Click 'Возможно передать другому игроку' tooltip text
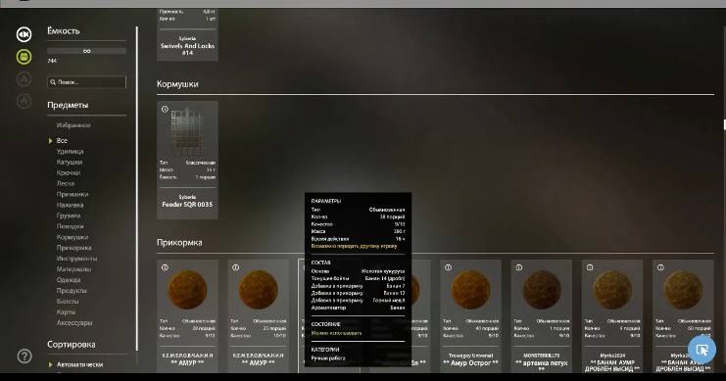 point(355,246)
